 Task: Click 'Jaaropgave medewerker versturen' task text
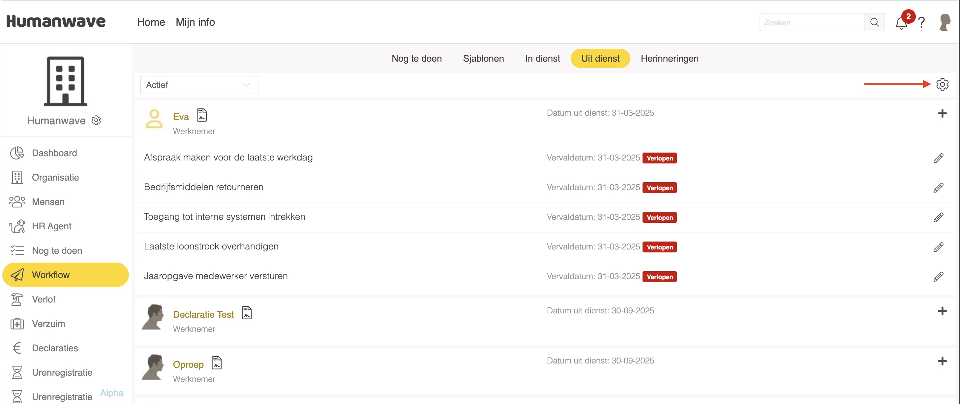coord(216,276)
